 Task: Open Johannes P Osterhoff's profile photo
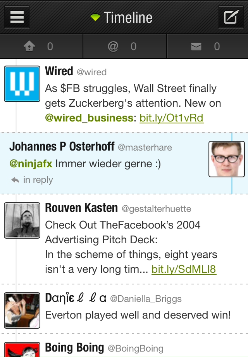tap(226, 159)
